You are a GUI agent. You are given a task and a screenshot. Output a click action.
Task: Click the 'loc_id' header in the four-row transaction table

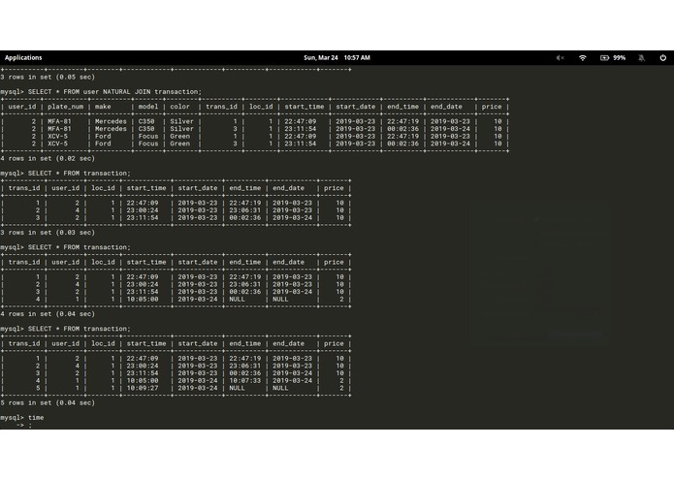(x=103, y=262)
